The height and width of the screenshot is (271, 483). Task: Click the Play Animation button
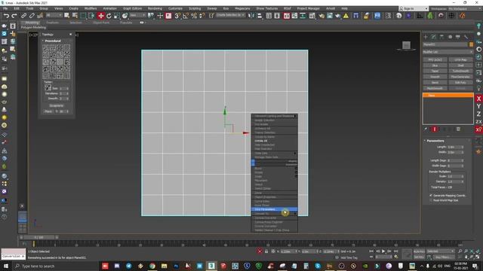pos(383,251)
